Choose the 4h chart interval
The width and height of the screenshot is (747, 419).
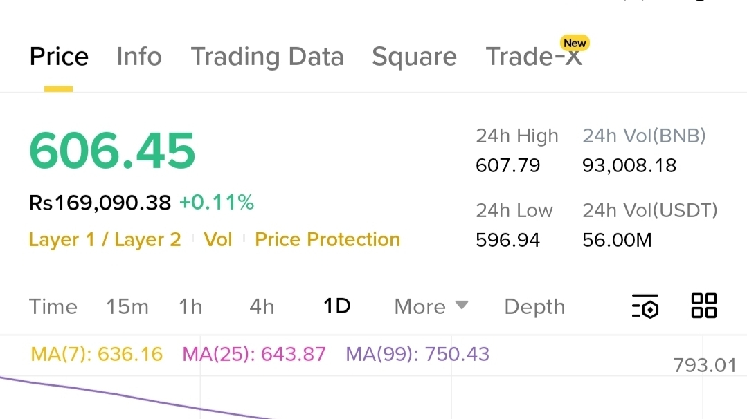(262, 306)
